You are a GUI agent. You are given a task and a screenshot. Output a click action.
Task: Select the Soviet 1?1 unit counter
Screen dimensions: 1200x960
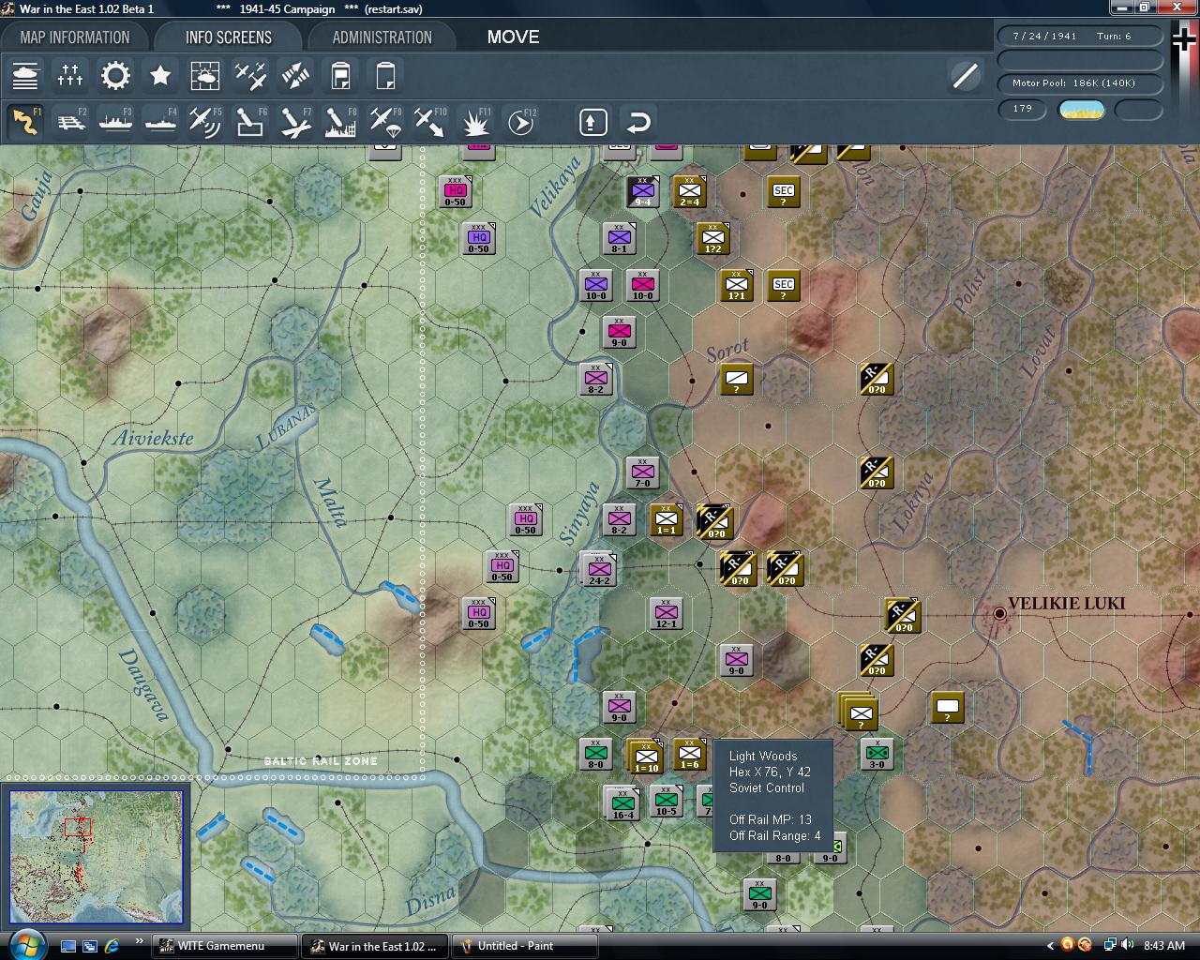736,285
